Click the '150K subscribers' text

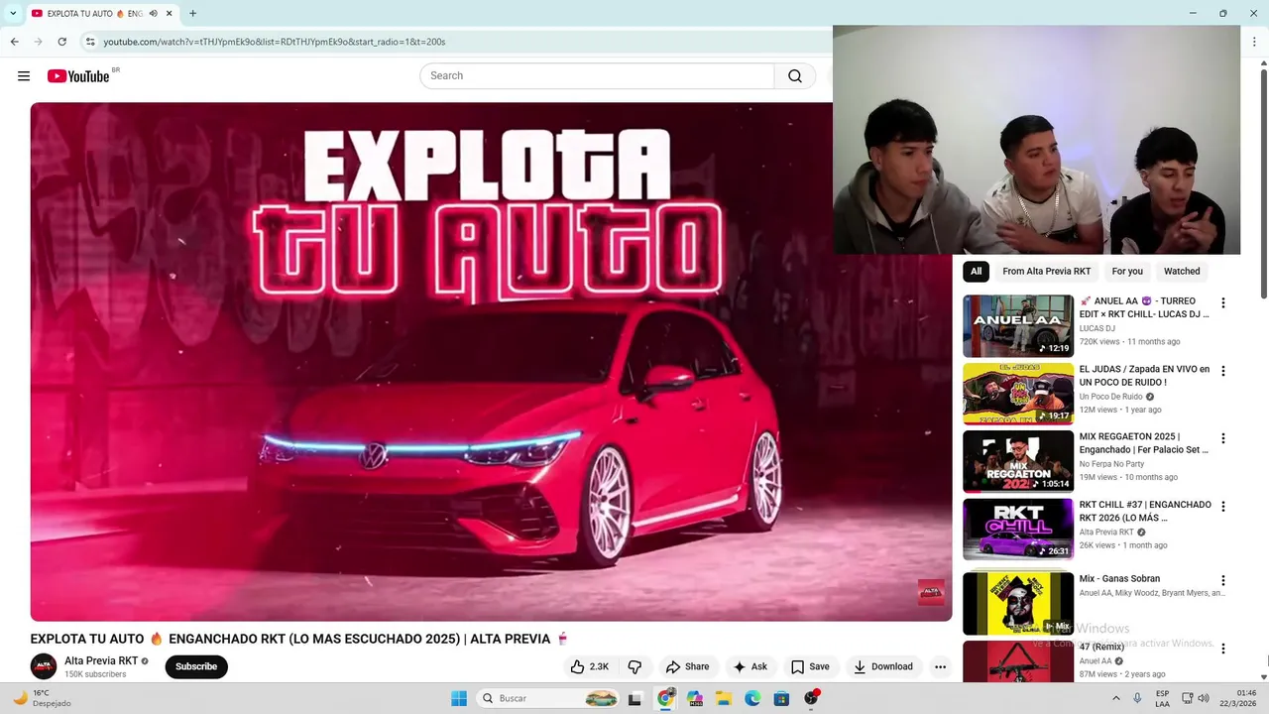click(95, 674)
